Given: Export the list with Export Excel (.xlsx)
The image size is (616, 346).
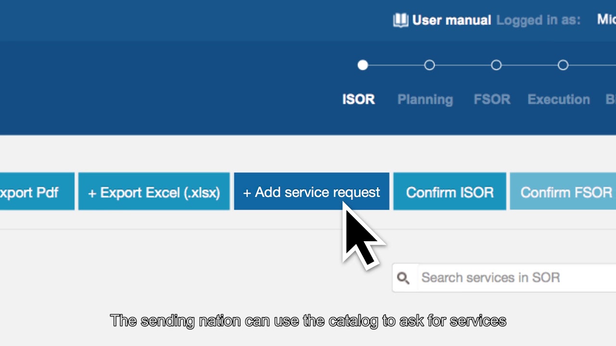Looking at the screenshot, I should tap(154, 192).
